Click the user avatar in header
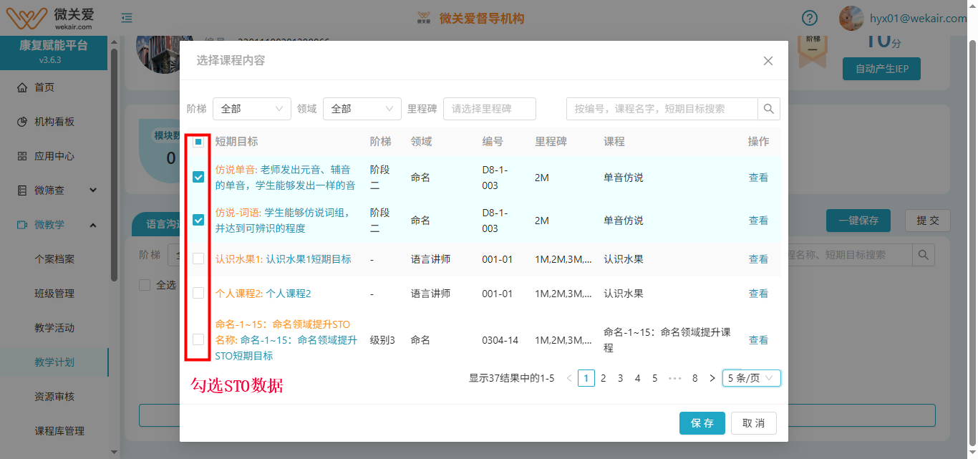 [x=851, y=18]
